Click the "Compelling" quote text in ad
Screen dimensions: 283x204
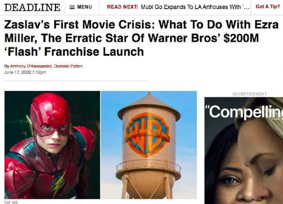click(244, 111)
